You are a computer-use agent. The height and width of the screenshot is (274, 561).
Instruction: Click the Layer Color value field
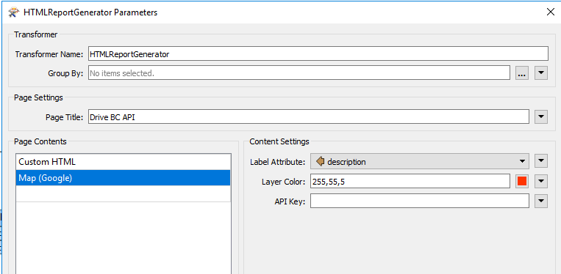[410, 182]
